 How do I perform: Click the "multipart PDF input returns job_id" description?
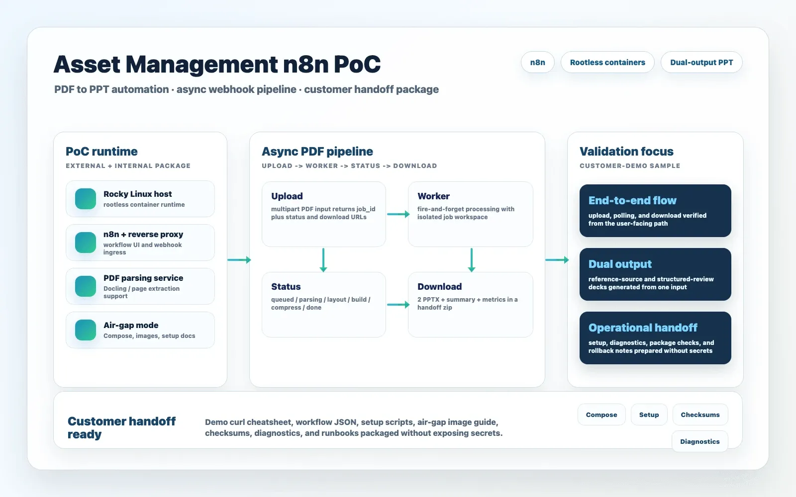(x=323, y=213)
